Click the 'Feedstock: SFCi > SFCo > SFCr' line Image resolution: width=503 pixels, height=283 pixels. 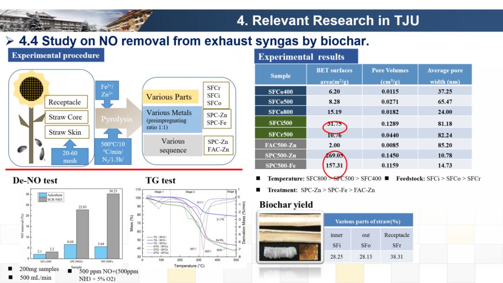coord(438,179)
